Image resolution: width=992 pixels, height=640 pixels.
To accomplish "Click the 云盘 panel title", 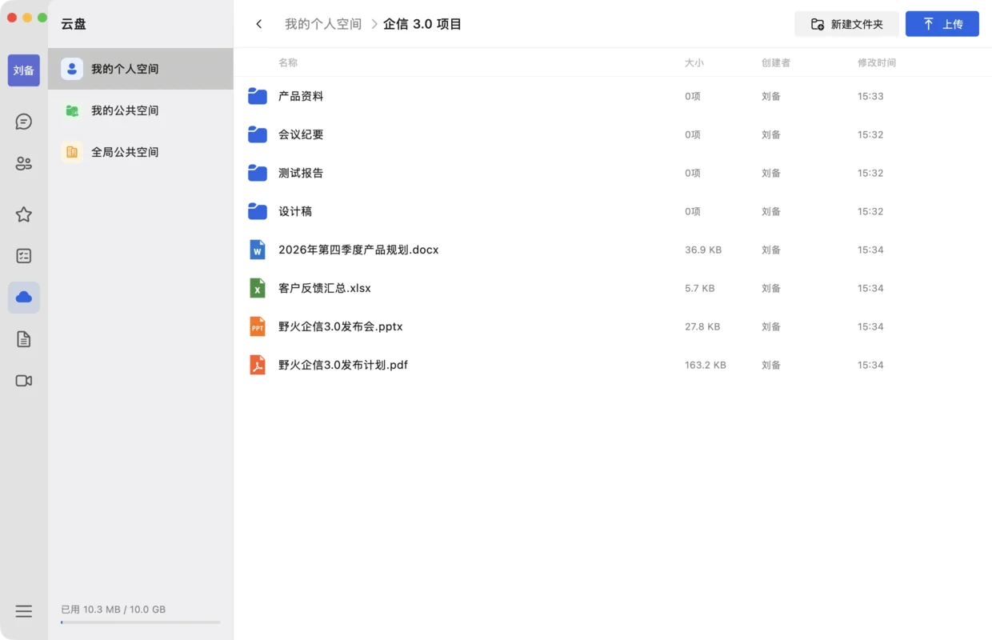I will pyautogui.click(x=74, y=24).
